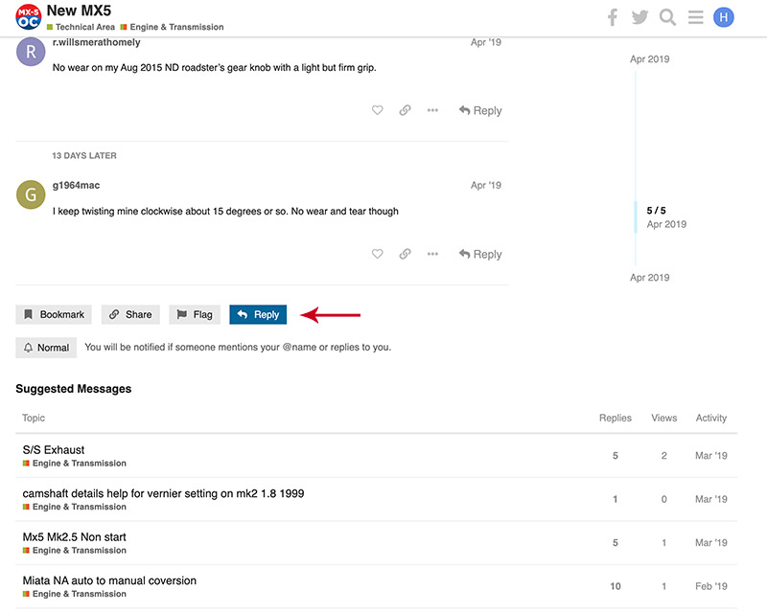
Task: Click the MX-5 OC forum logo
Action: (x=27, y=15)
